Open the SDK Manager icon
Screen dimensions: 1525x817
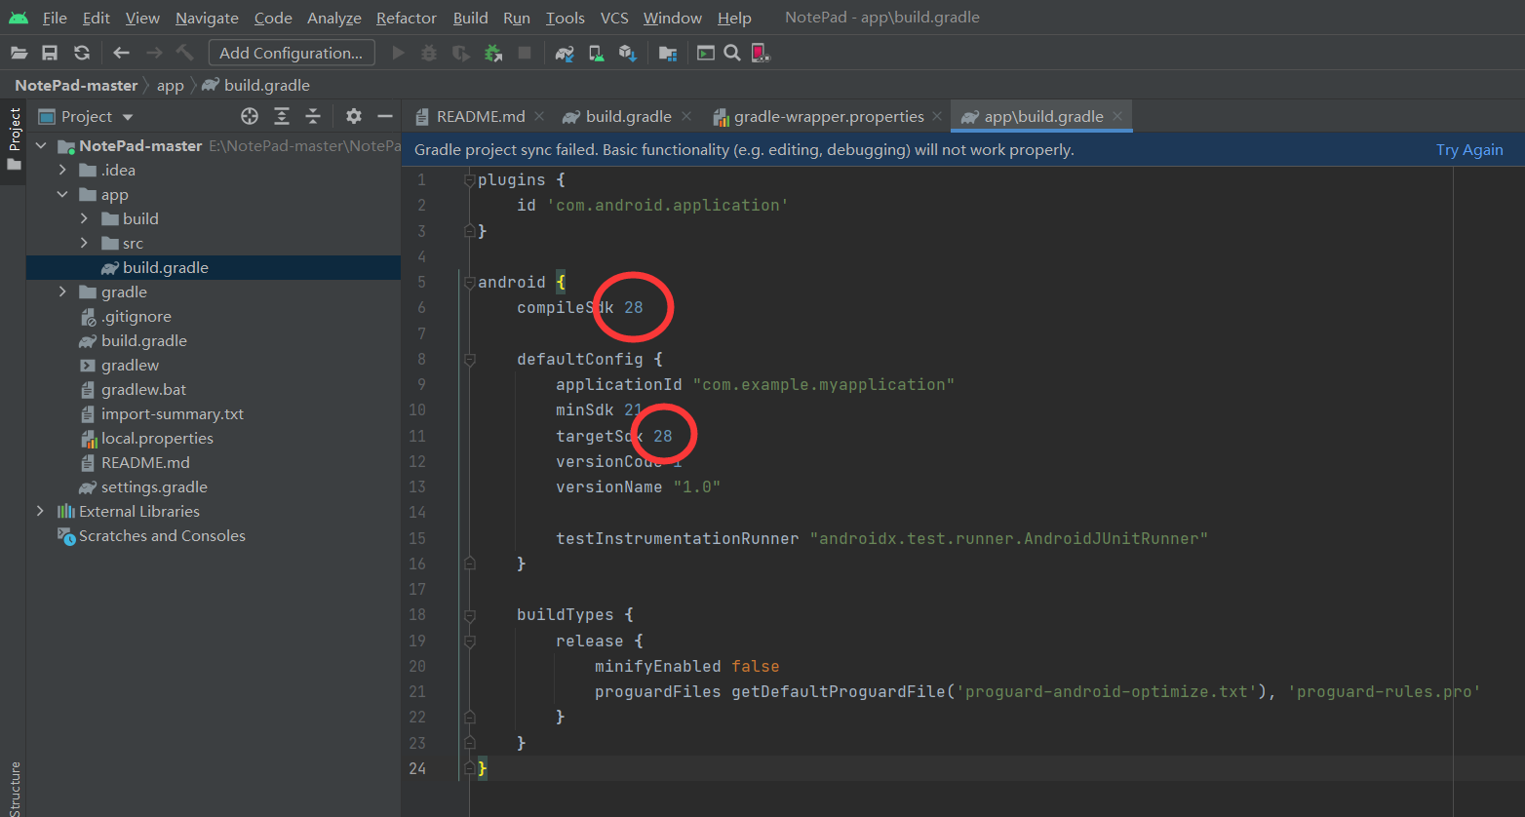[628, 53]
